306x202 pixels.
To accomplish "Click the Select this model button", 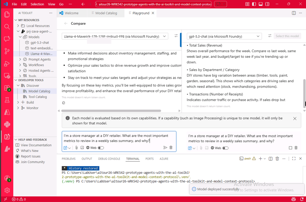I will [x=287, y=36].
